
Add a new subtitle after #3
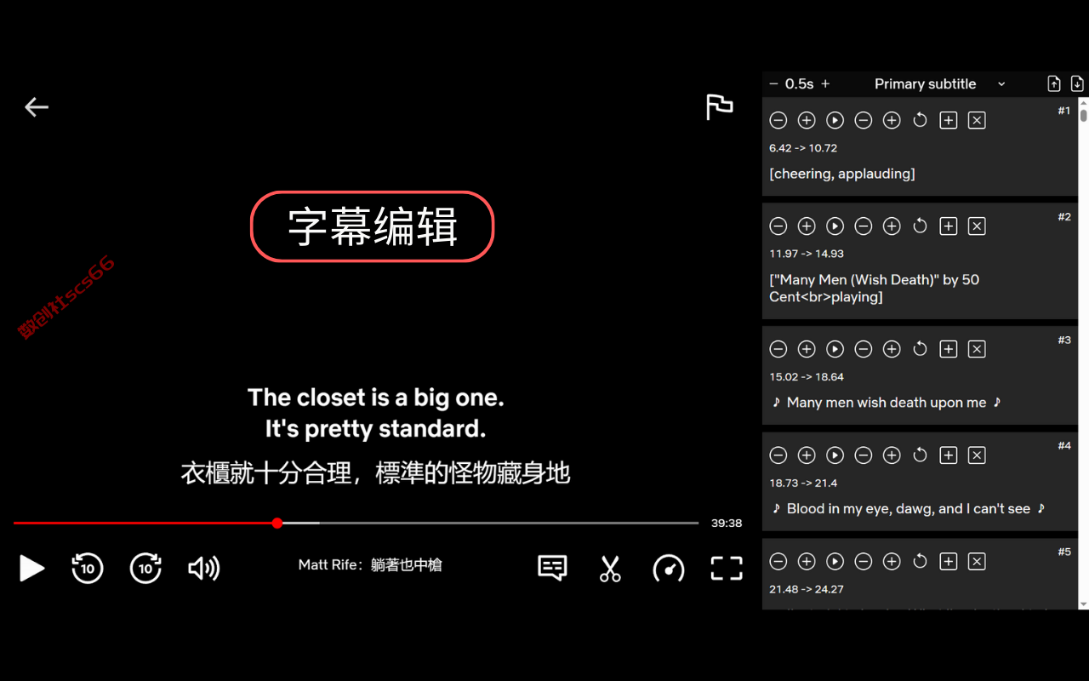[x=949, y=349]
